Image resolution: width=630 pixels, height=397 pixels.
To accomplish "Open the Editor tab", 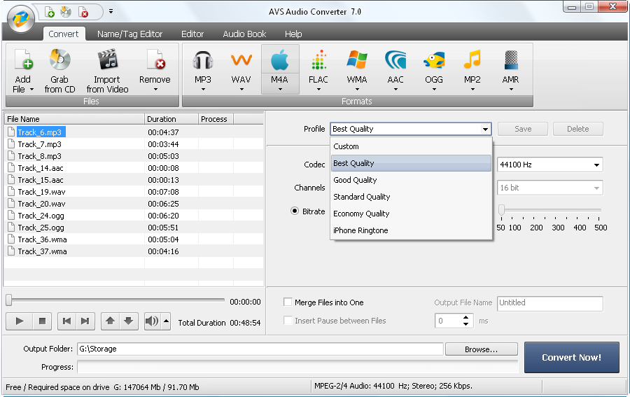I will point(192,34).
